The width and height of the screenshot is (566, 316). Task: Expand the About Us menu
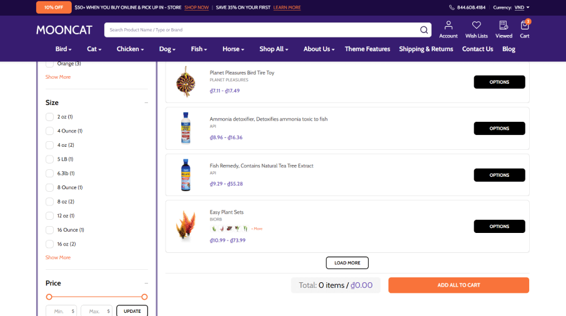tap(319, 49)
